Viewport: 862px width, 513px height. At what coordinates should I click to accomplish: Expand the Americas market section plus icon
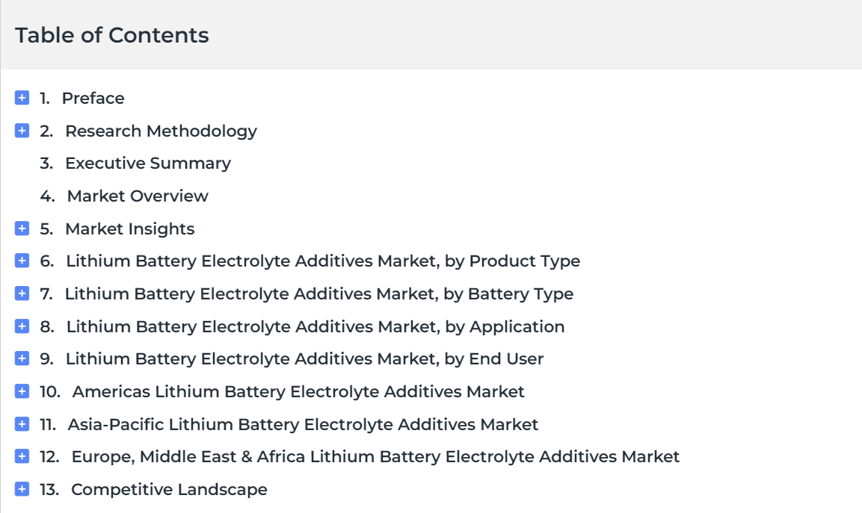(x=22, y=391)
